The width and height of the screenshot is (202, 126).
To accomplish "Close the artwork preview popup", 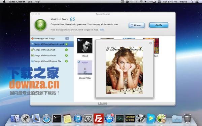I will pos(150,43).
